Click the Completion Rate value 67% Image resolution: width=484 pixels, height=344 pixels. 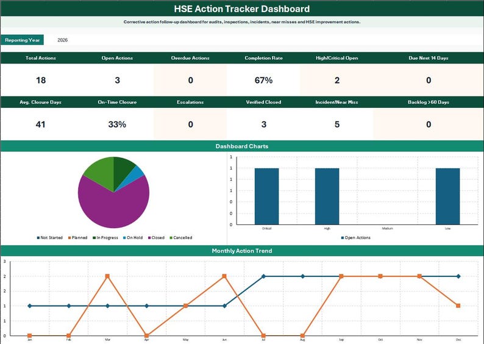263,81
